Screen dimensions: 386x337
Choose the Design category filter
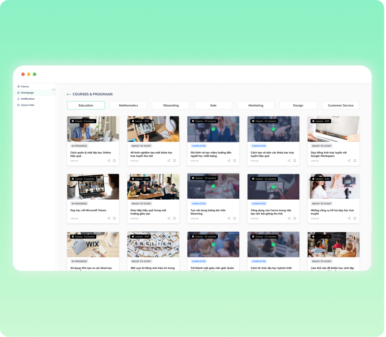click(298, 105)
